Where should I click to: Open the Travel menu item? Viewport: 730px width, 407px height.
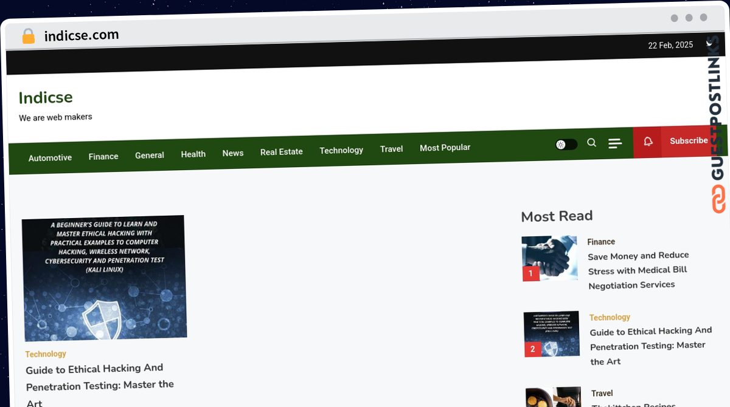392,149
